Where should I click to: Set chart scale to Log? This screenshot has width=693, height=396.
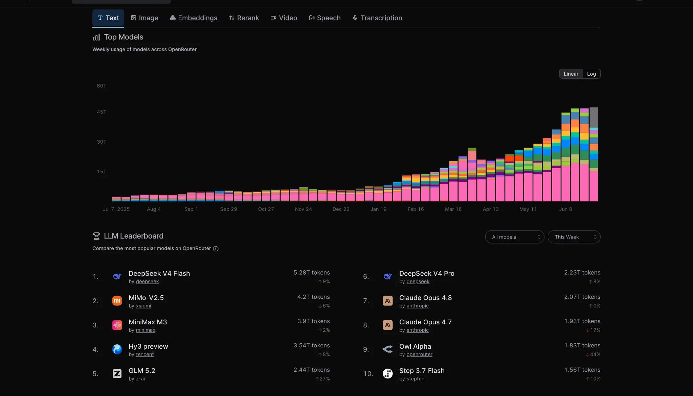591,74
